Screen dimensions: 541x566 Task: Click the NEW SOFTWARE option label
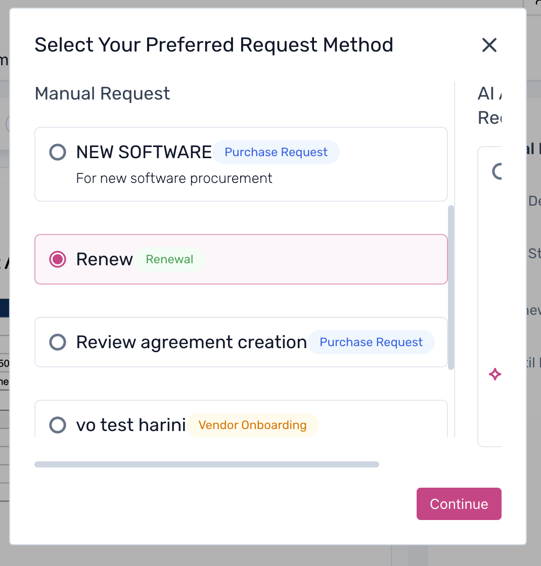click(x=144, y=152)
